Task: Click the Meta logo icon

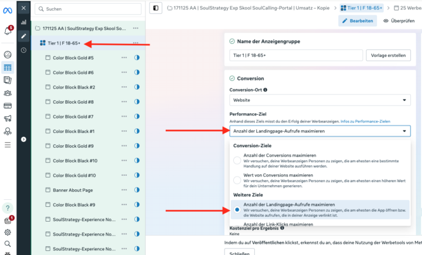Action: pos(8,8)
